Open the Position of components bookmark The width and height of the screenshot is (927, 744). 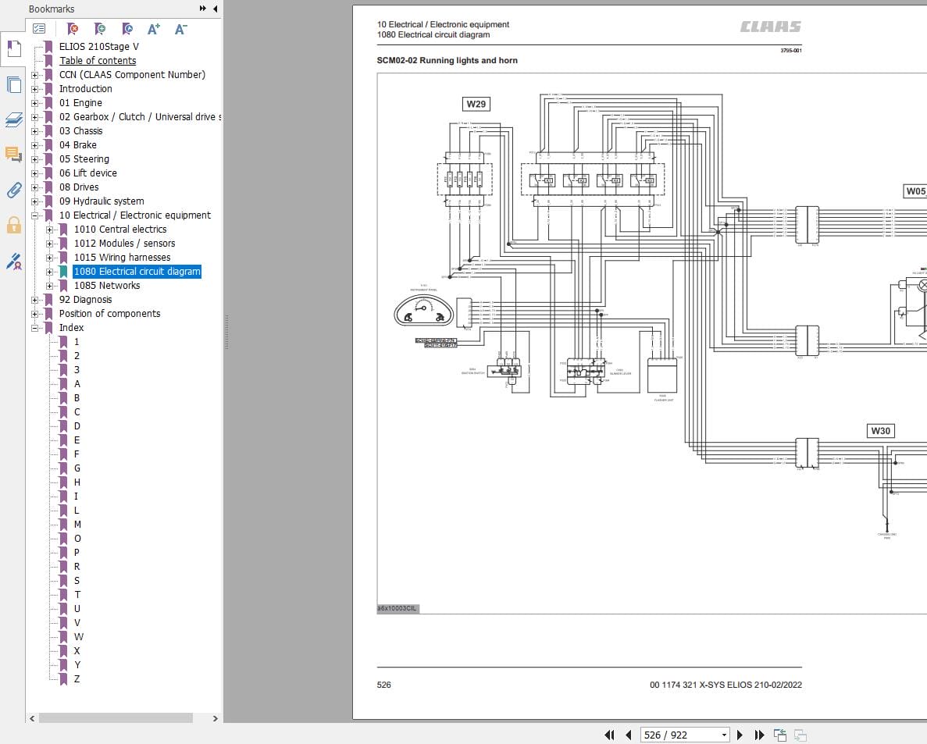109,313
